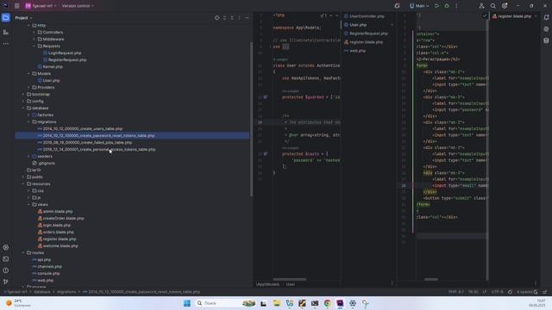Select create_users_table.php migration

tap(83, 128)
